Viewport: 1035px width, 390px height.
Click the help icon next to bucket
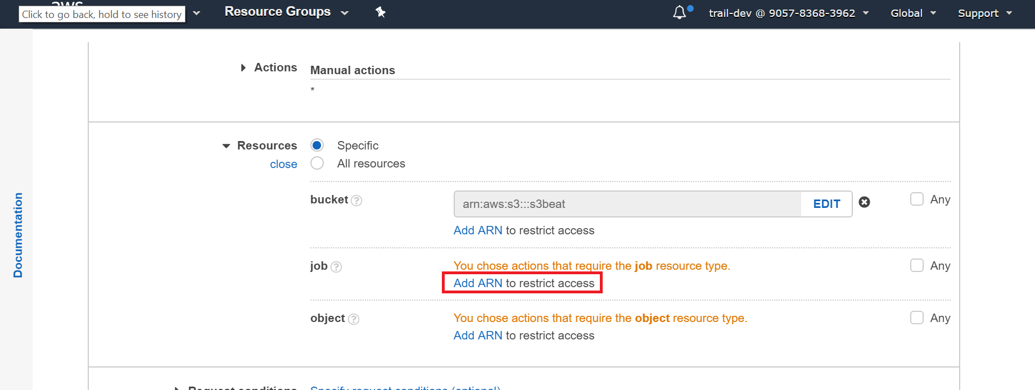pyautogui.click(x=356, y=201)
